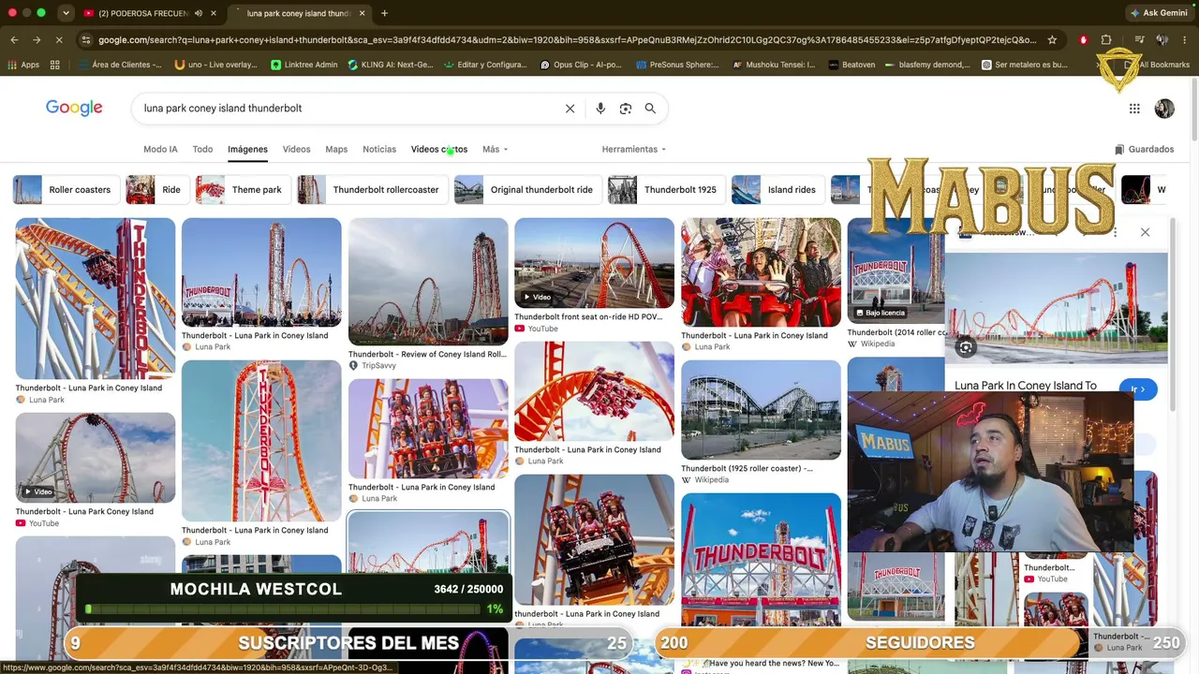
Task: Open the Noticias results tab
Action: 379,150
